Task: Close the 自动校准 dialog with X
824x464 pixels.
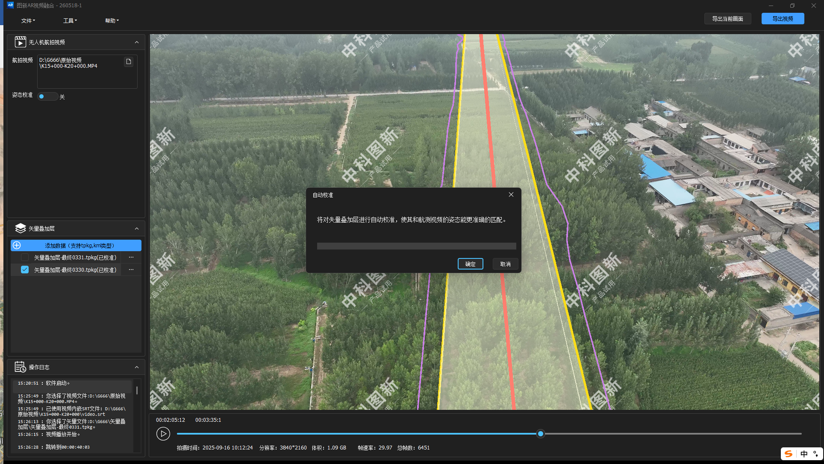Action: point(511,194)
